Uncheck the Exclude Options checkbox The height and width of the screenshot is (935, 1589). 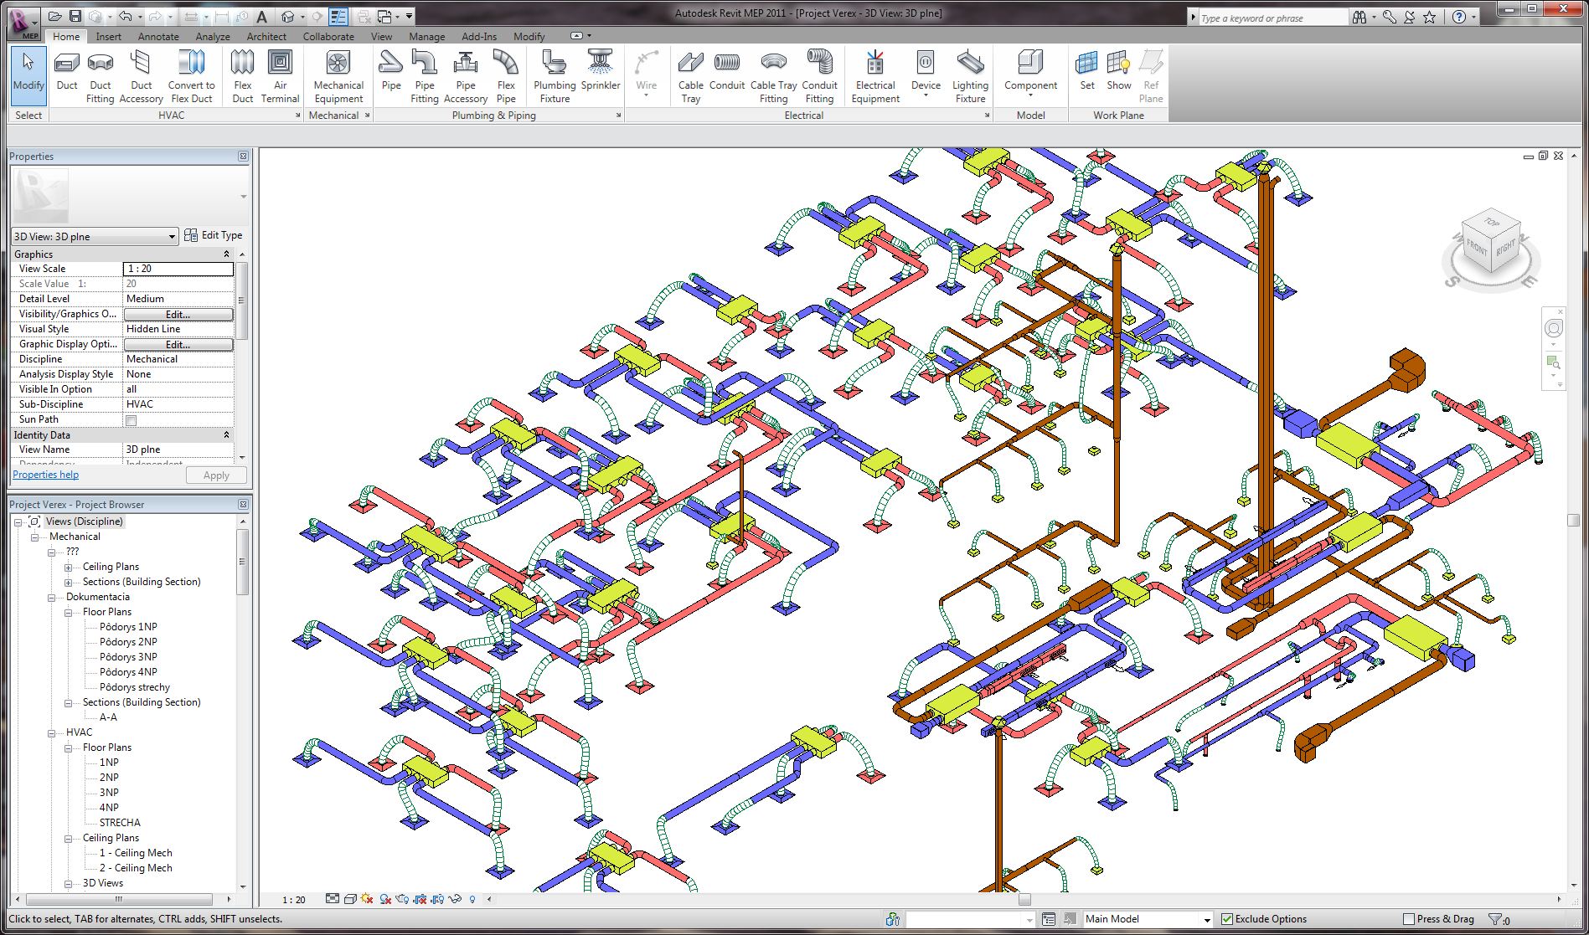pyautogui.click(x=1227, y=919)
